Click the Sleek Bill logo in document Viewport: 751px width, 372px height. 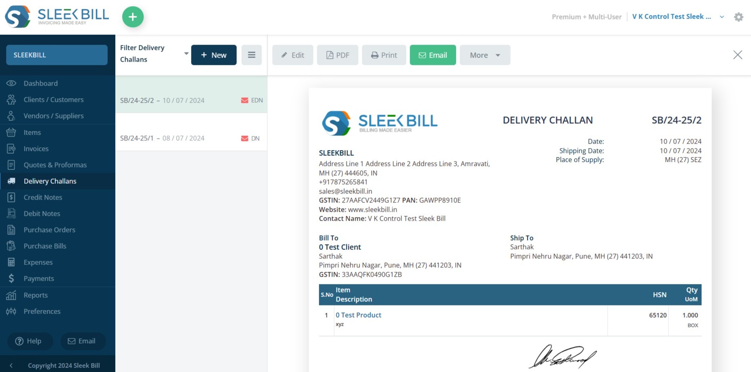[x=379, y=123]
